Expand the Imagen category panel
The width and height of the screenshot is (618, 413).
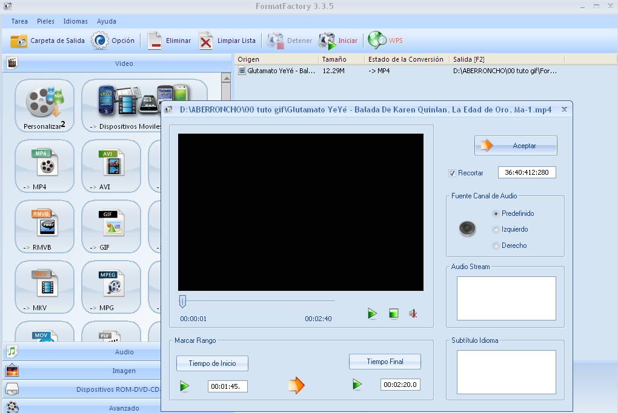(x=82, y=371)
